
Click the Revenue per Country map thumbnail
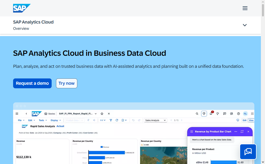tap(164, 155)
